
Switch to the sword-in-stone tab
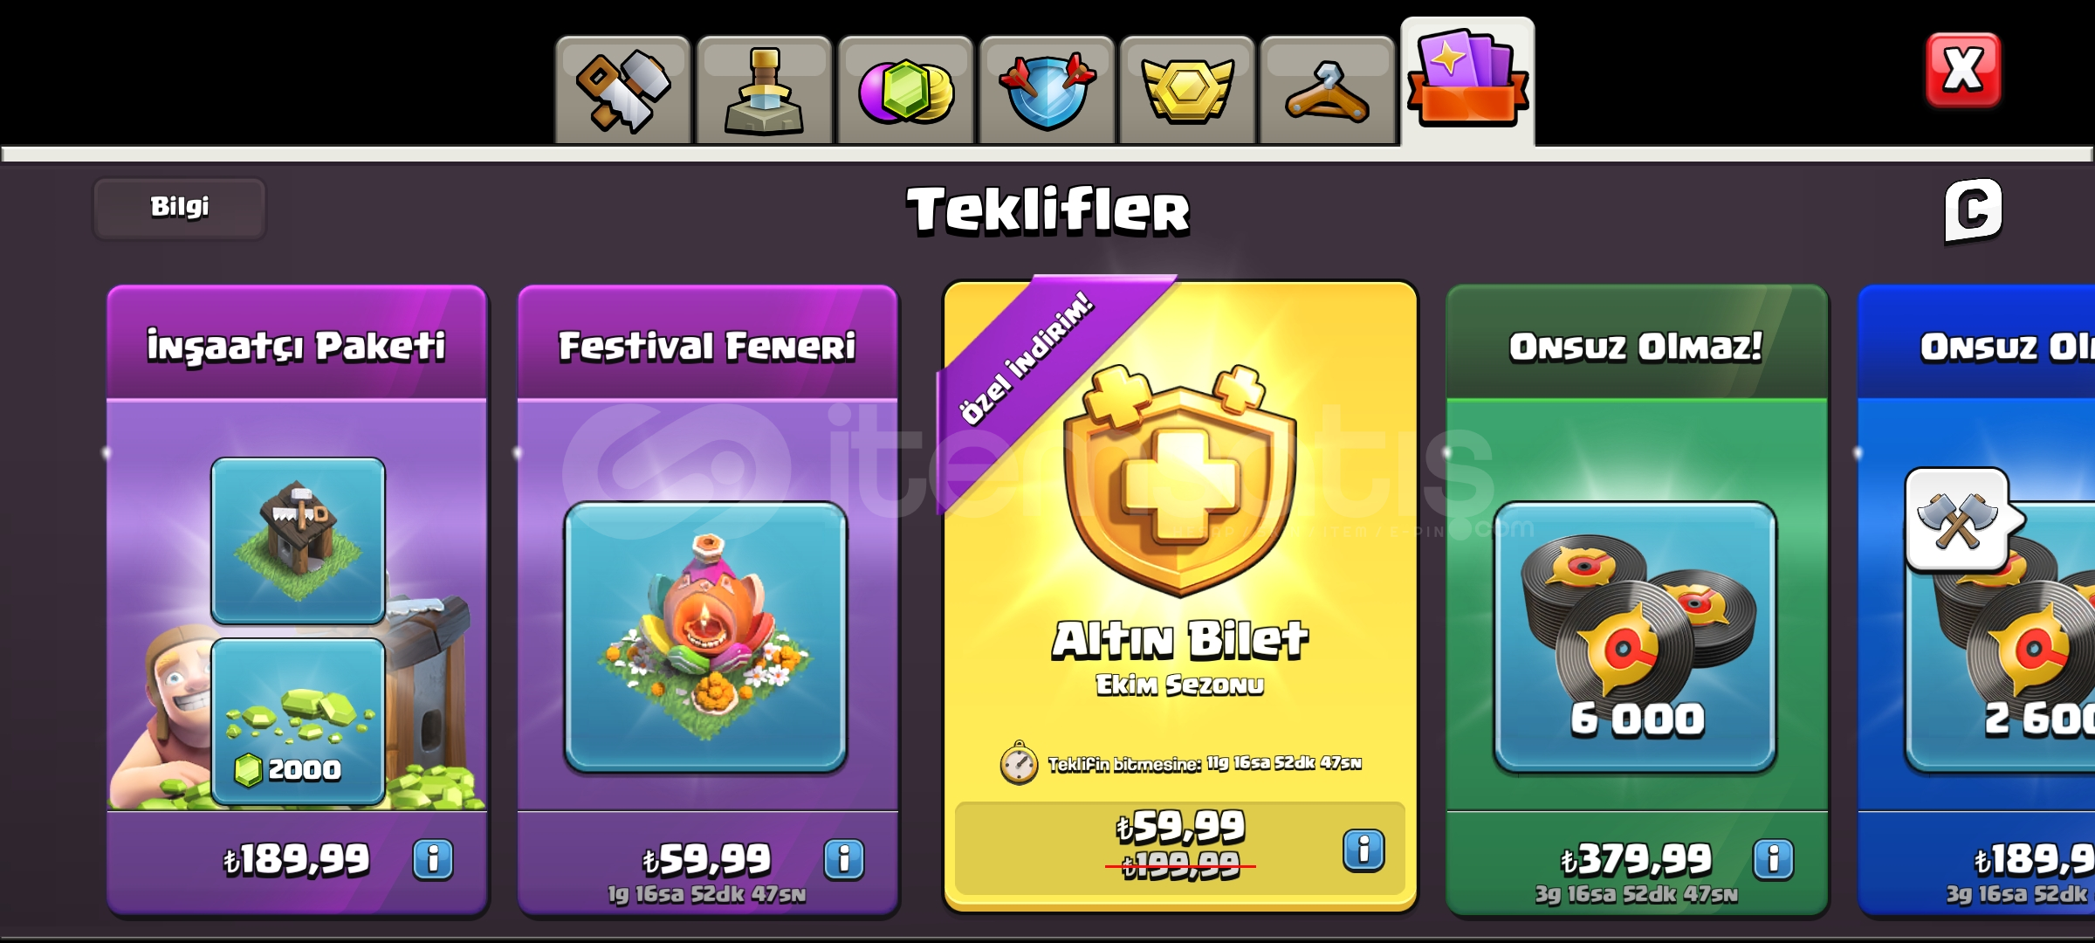[x=764, y=90]
